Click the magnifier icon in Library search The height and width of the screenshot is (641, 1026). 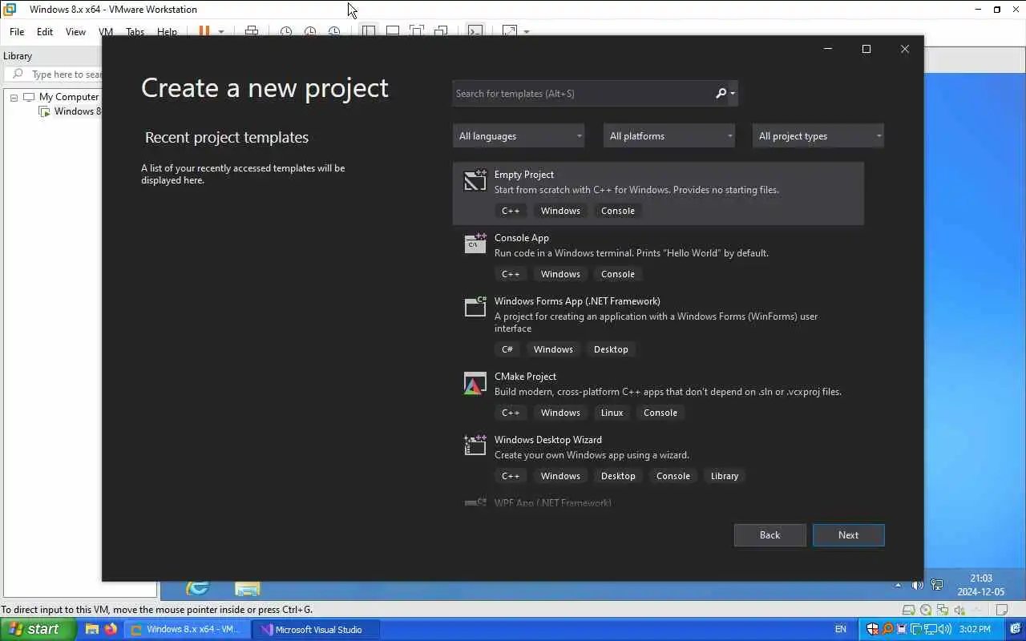pyautogui.click(x=18, y=75)
